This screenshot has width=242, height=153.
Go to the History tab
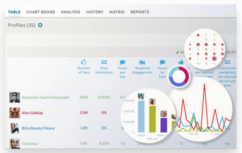(x=95, y=12)
